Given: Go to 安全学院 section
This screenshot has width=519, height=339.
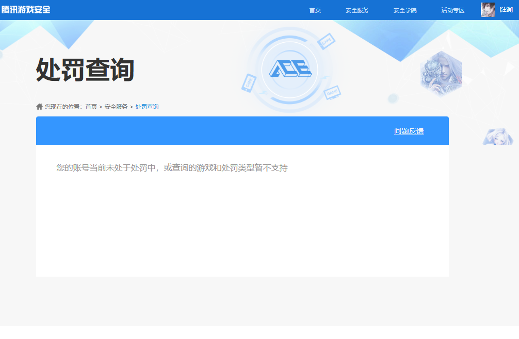Looking at the screenshot, I should 405,10.
